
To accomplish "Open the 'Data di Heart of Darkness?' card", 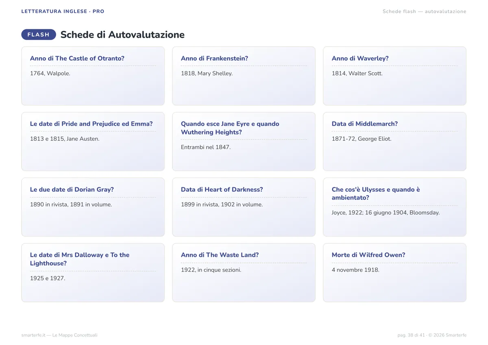I will (x=244, y=207).
